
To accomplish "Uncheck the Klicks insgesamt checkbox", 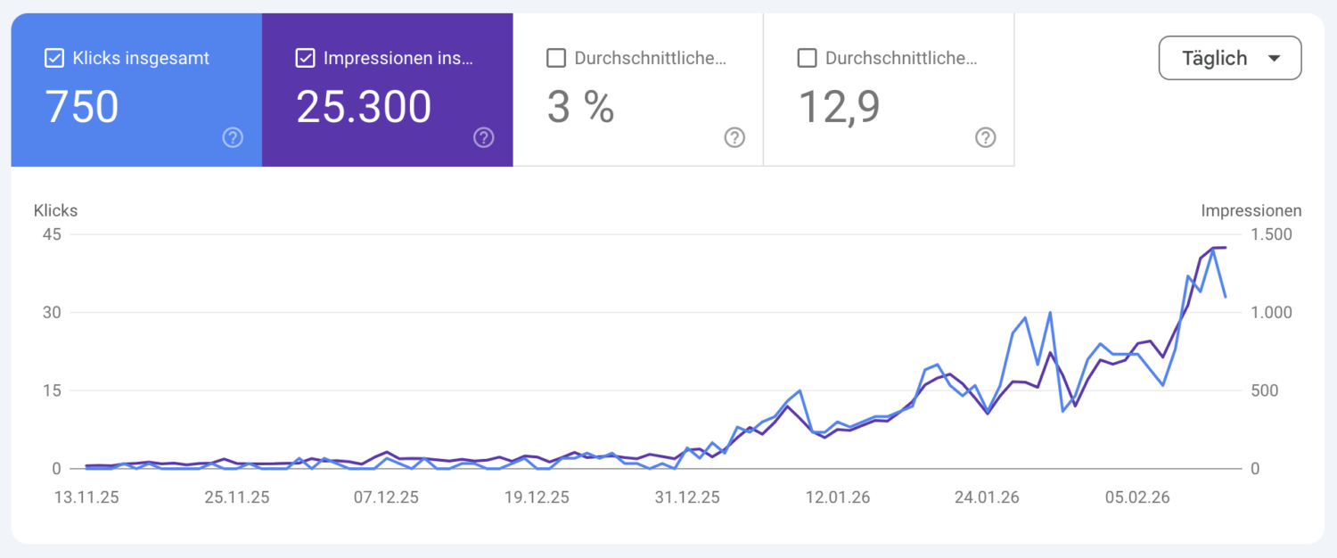I will (53, 59).
